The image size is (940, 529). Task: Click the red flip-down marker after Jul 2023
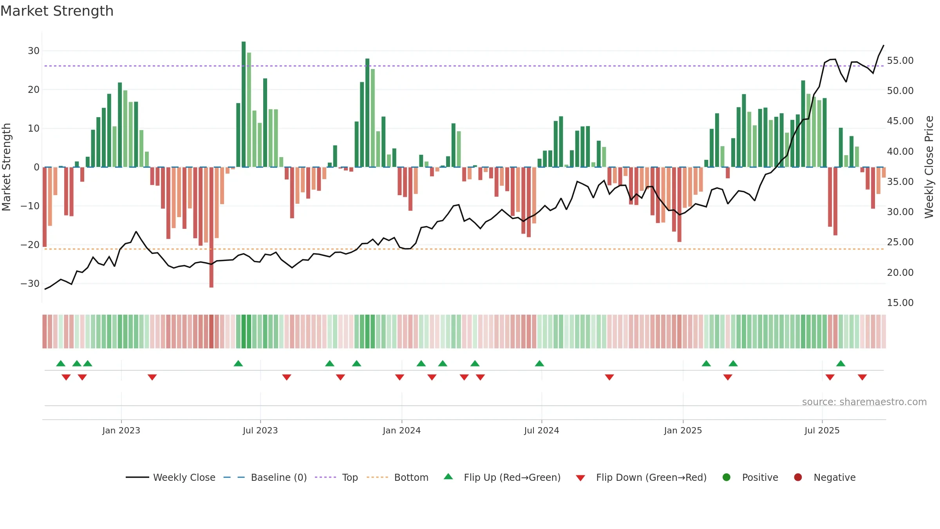[x=287, y=377]
